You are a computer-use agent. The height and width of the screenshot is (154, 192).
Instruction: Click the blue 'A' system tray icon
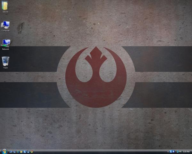pyautogui.click(x=171, y=152)
